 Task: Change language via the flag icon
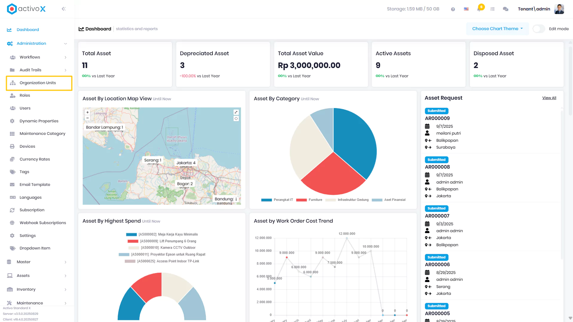click(x=466, y=9)
